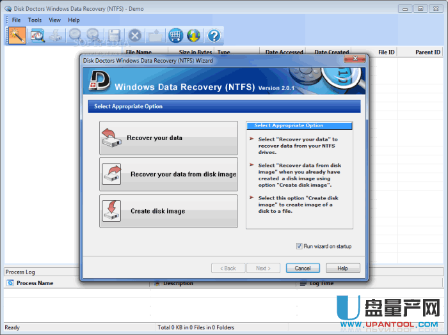448x335 pixels.
Task: Click the Parent ID column header
Action: [x=428, y=52]
